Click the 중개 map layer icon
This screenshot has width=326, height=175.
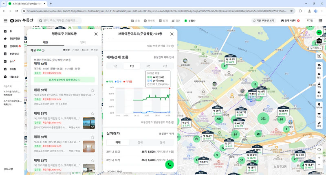[319, 94]
